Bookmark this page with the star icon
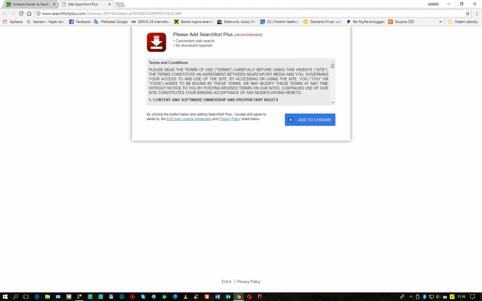This screenshot has height=301, width=482. pyautogui.click(x=468, y=13)
